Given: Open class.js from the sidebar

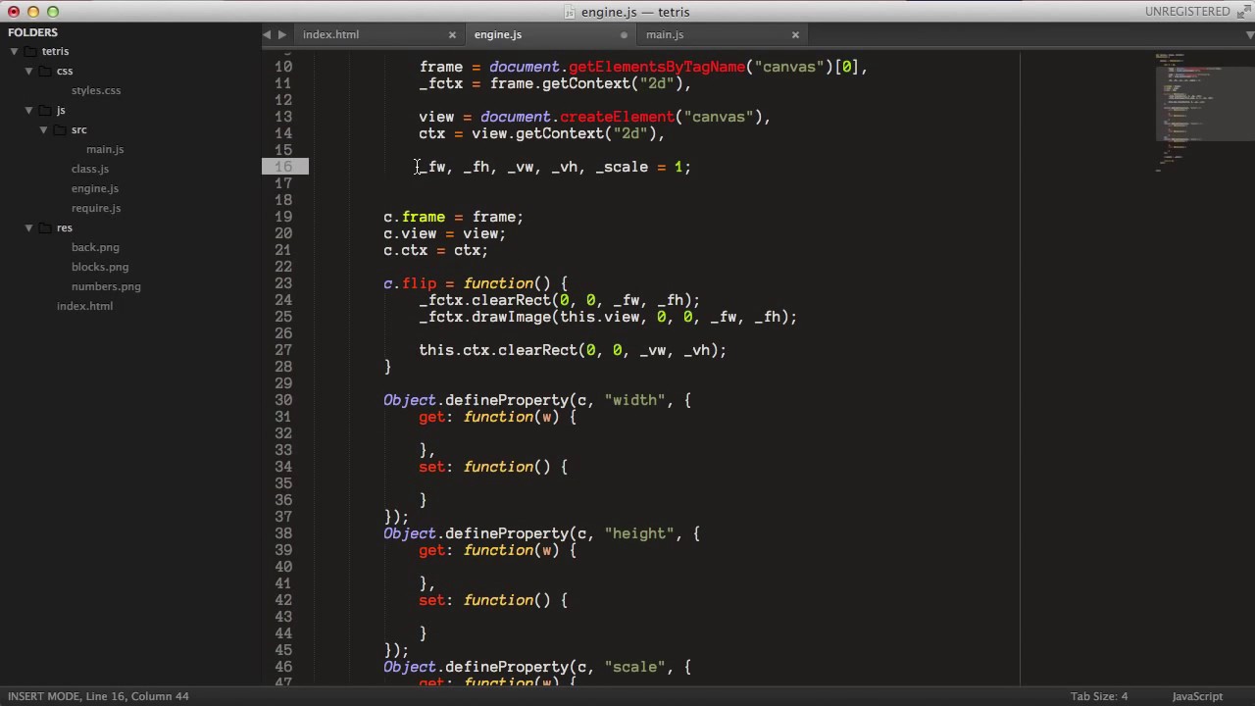Looking at the screenshot, I should [x=90, y=169].
